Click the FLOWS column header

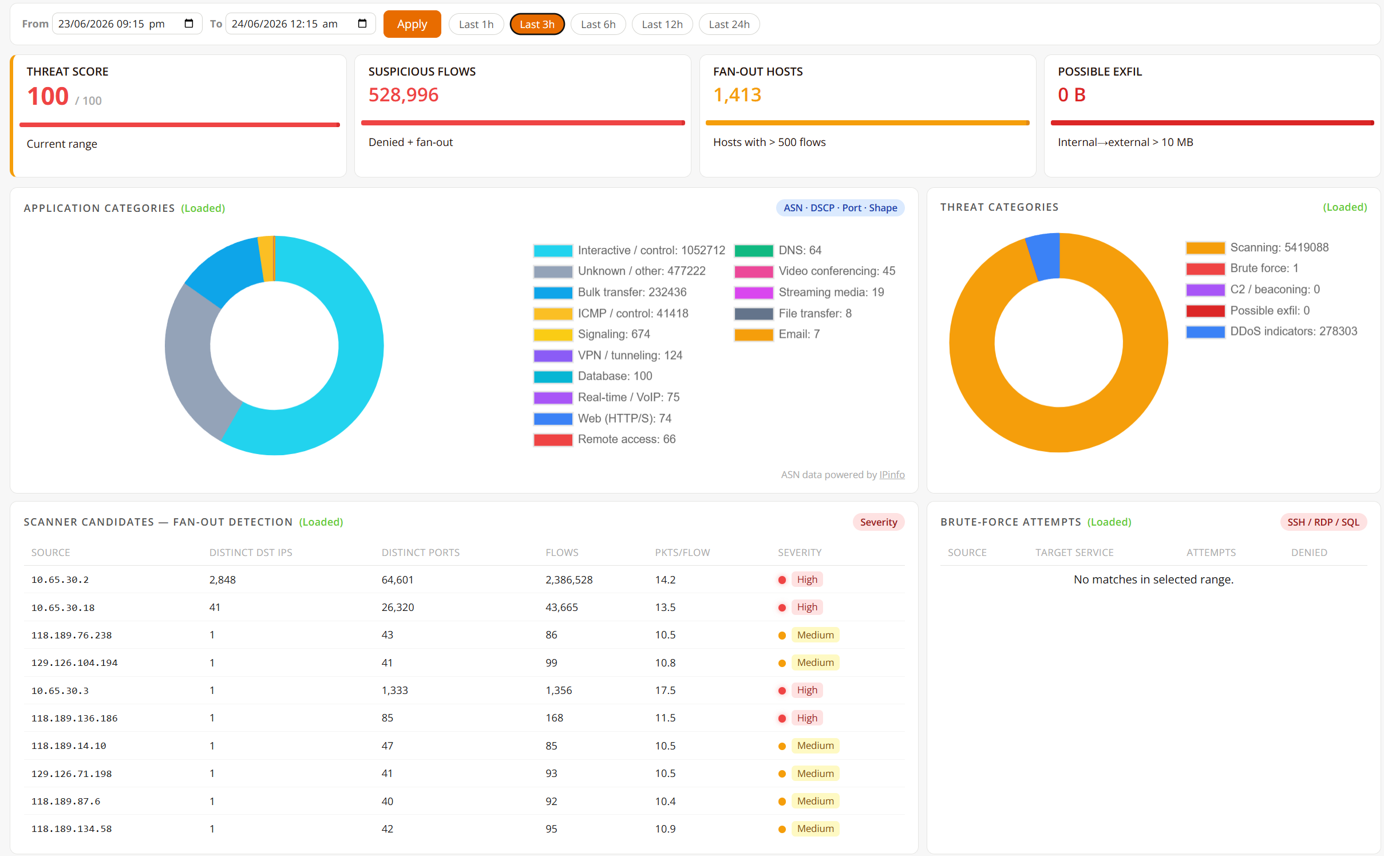pos(561,553)
